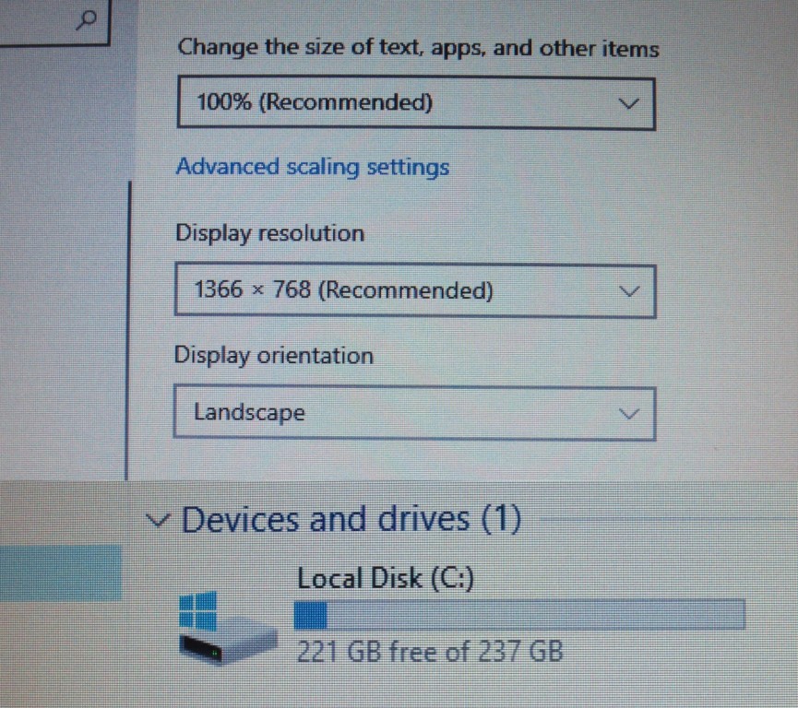Click the blue used-space segment of the disk bar
Image resolution: width=798 pixels, height=708 pixels.
[311, 615]
